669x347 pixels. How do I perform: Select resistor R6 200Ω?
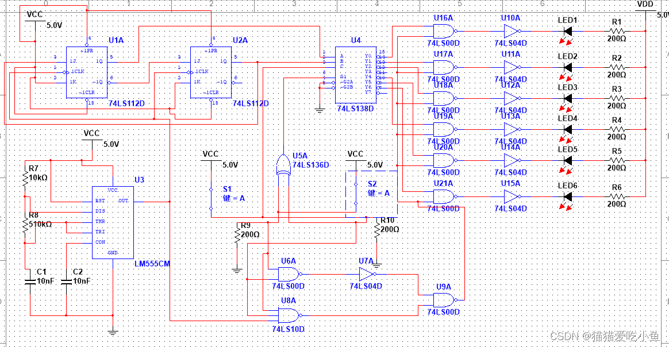(x=617, y=197)
